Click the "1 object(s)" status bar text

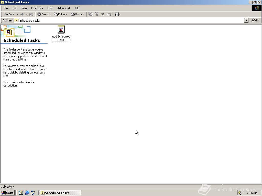click(7, 187)
